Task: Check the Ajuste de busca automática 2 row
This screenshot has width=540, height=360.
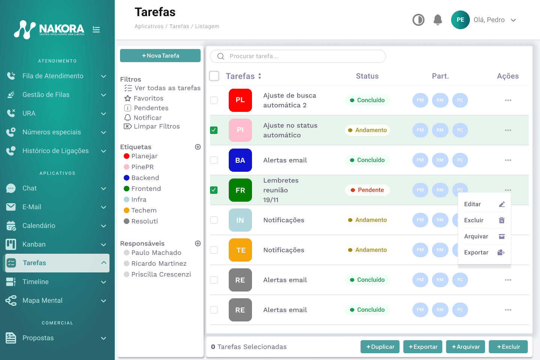Action: pyautogui.click(x=214, y=100)
